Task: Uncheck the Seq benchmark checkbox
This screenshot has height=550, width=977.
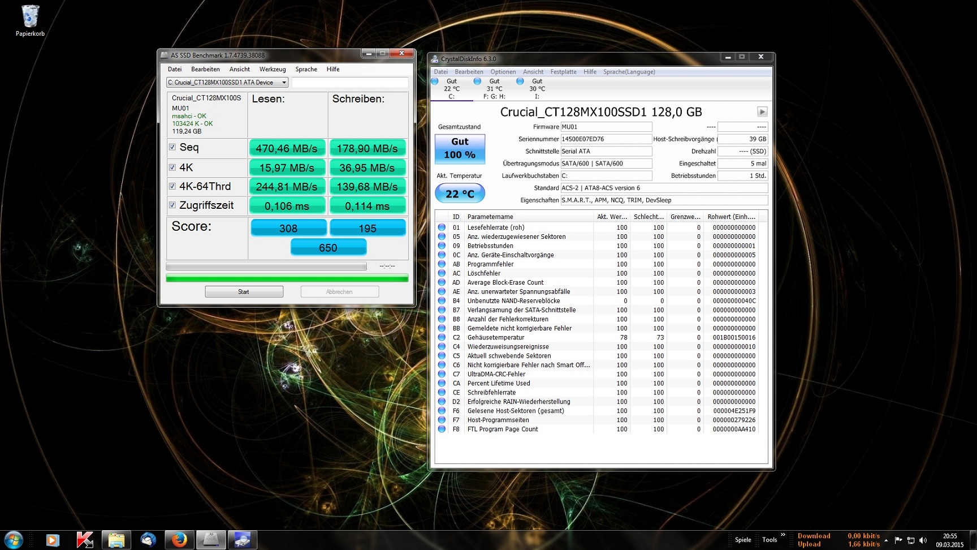Action: click(172, 147)
